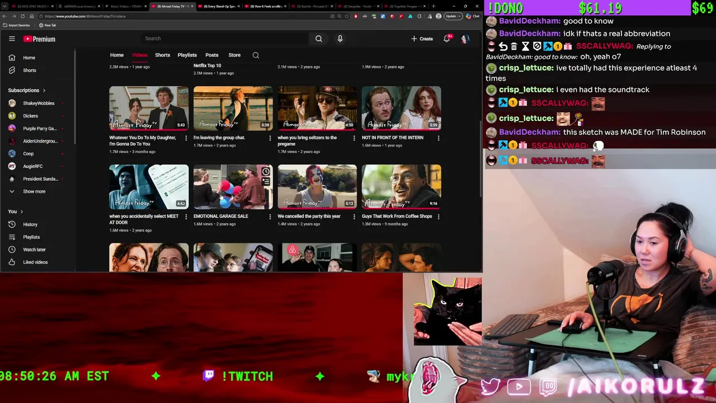Play I'm leaving the group chat video
Screen dimensions: 716x403
click(233, 108)
